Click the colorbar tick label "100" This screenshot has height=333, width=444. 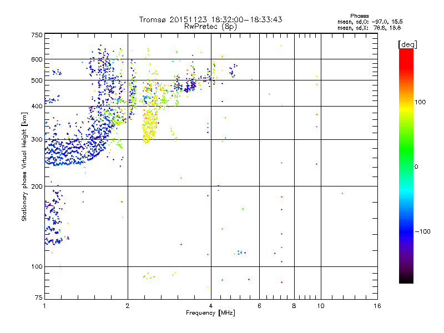pyautogui.click(x=420, y=102)
